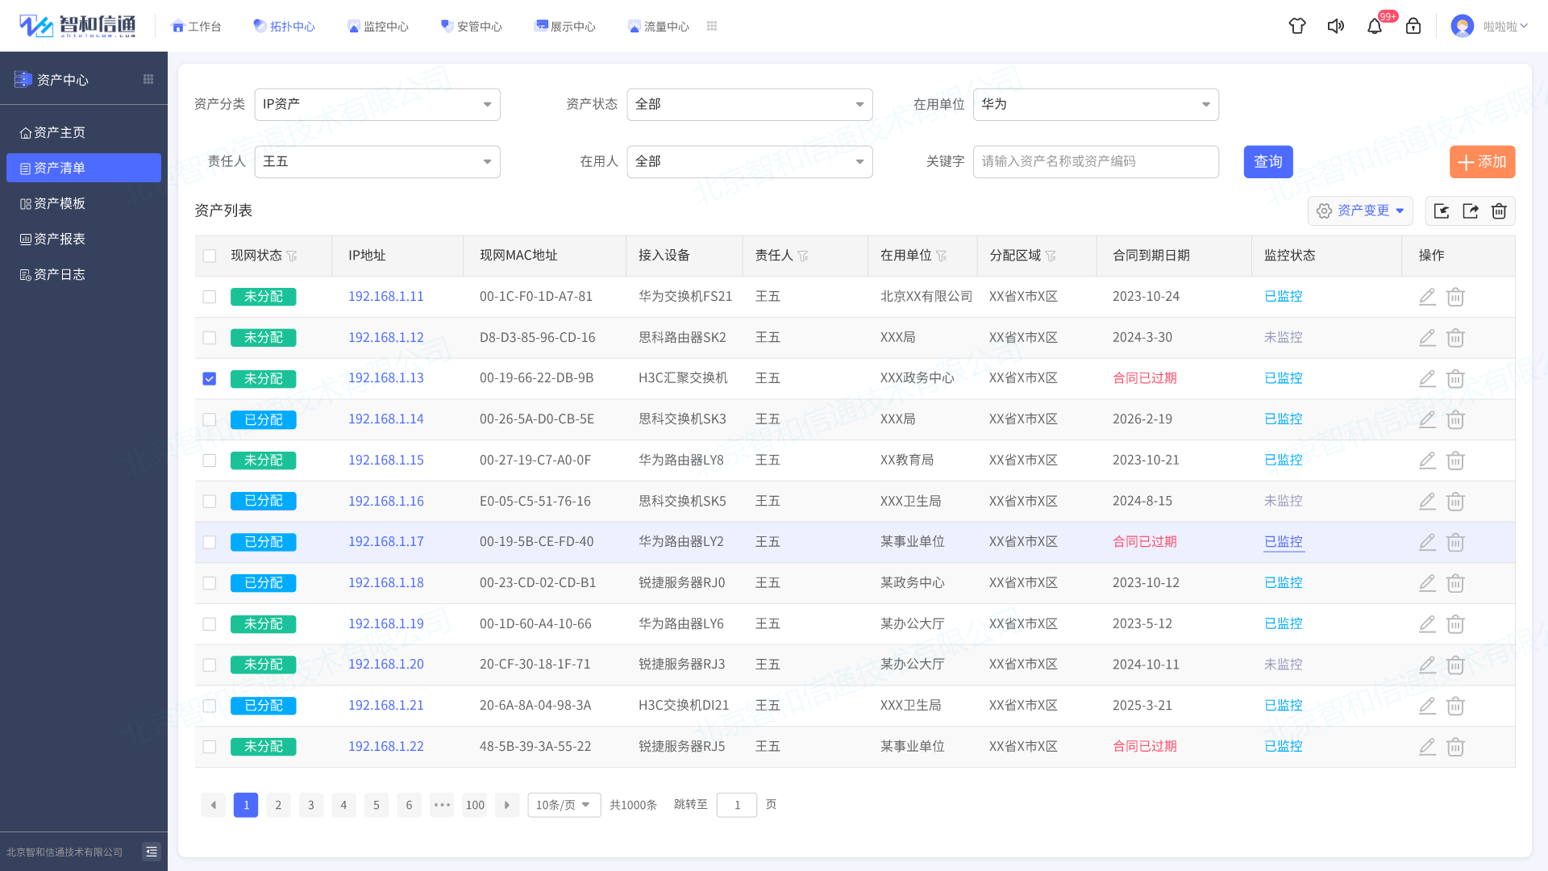
Task: Expand the 资产变更 dropdown menu
Action: (x=1360, y=210)
